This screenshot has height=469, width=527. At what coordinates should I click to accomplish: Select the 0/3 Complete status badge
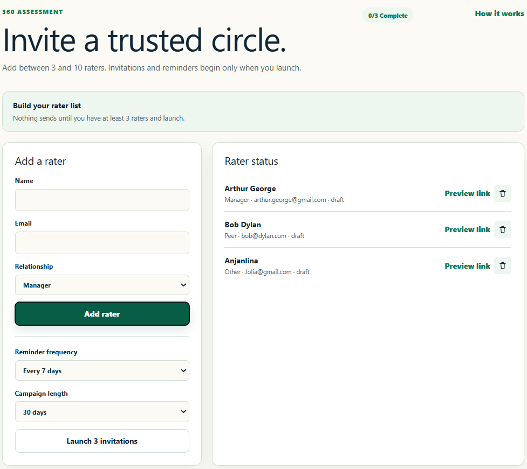point(388,16)
